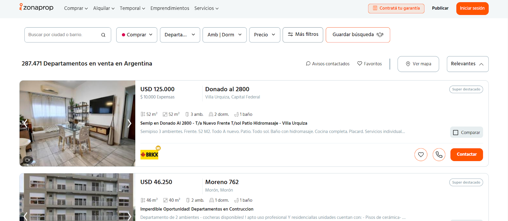Image resolution: width=508 pixels, height=221 pixels.
Task: Click the $ 10.000 Expensas text
Action: (157, 97)
